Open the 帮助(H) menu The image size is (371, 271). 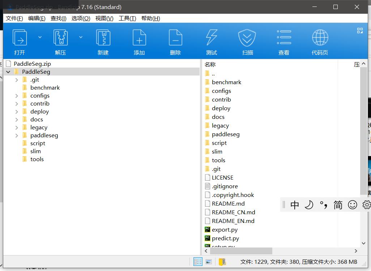151,18
